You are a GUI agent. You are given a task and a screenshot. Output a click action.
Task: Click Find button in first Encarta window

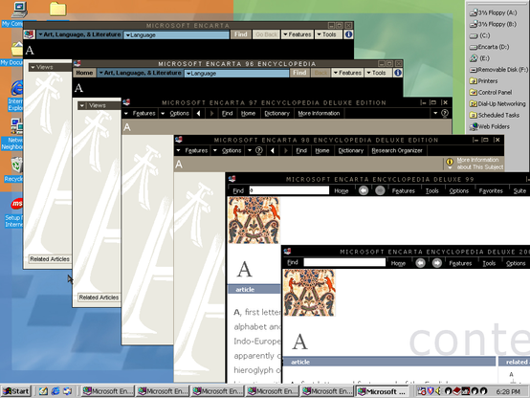241,34
